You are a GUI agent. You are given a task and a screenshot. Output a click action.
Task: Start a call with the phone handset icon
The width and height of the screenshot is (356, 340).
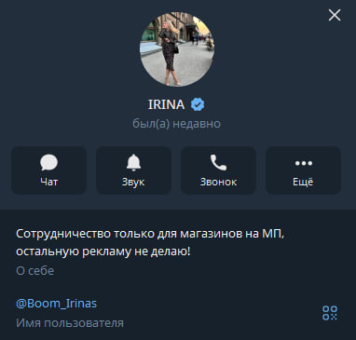click(218, 162)
